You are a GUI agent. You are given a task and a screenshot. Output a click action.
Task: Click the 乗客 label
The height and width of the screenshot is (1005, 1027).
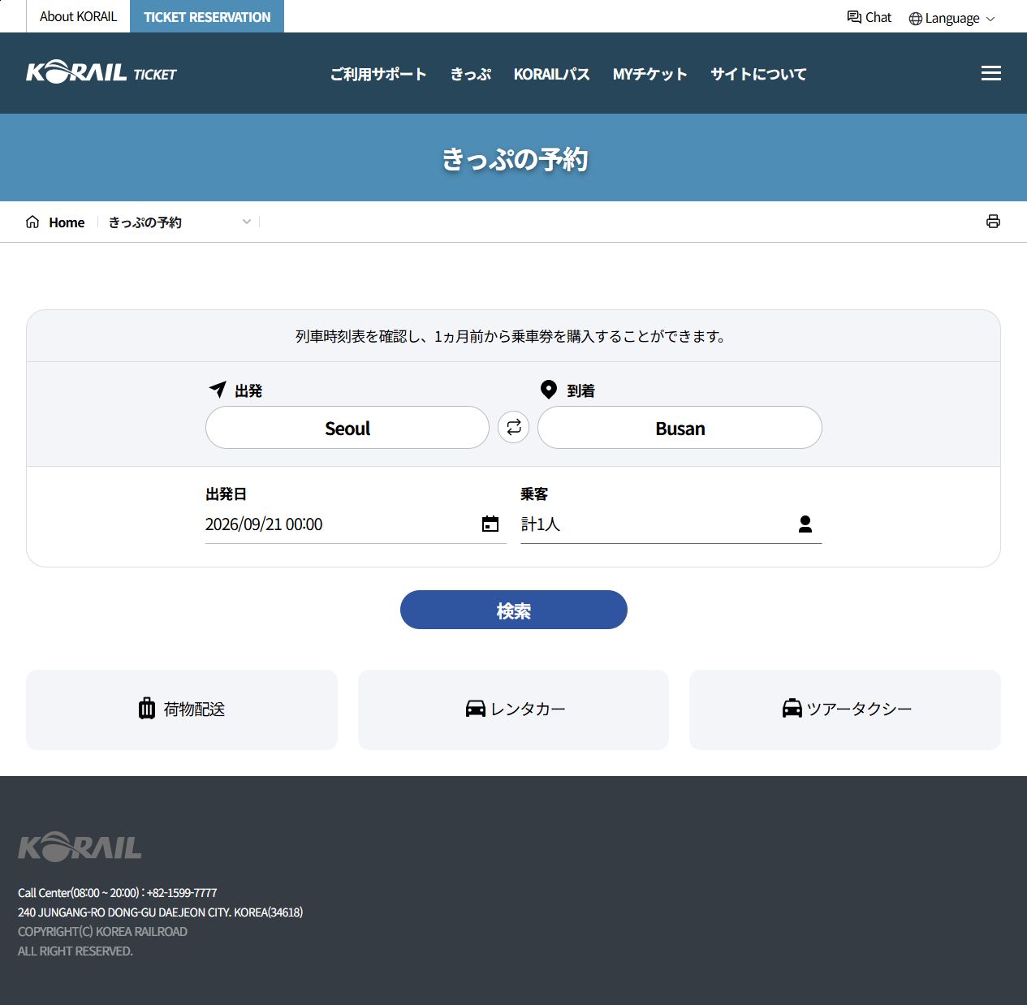coord(534,494)
